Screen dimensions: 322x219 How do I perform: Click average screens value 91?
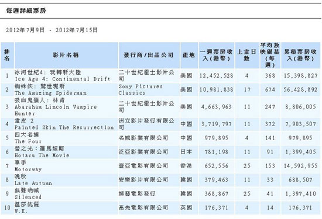click(x=270, y=152)
